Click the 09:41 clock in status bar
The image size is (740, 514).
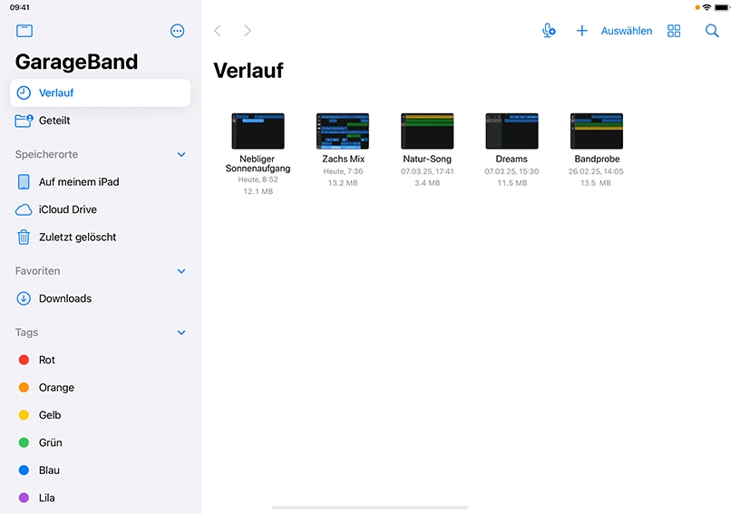[19, 7]
